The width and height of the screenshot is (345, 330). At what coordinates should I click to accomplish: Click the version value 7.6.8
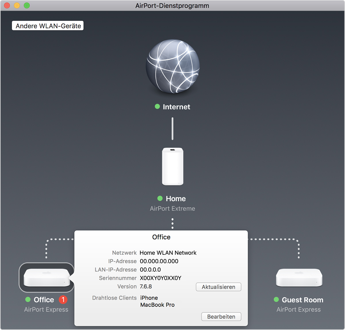pos(146,287)
